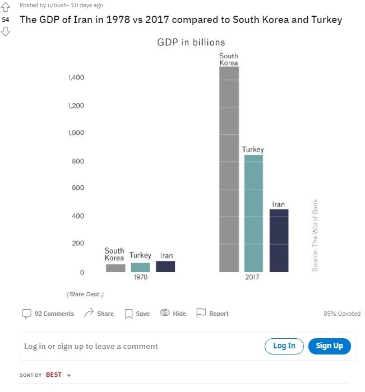The height and width of the screenshot is (392, 365).
Task: Click Turkey 2017 teal bar
Action: [253, 213]
